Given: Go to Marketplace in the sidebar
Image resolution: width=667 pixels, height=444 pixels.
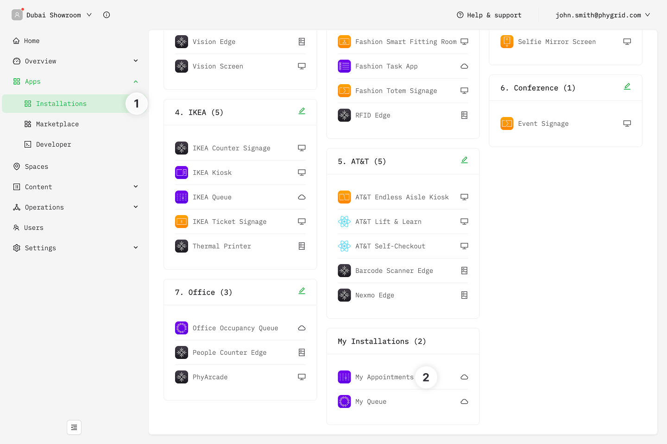Looking at the screenshot, I should (x=57, y=124).
